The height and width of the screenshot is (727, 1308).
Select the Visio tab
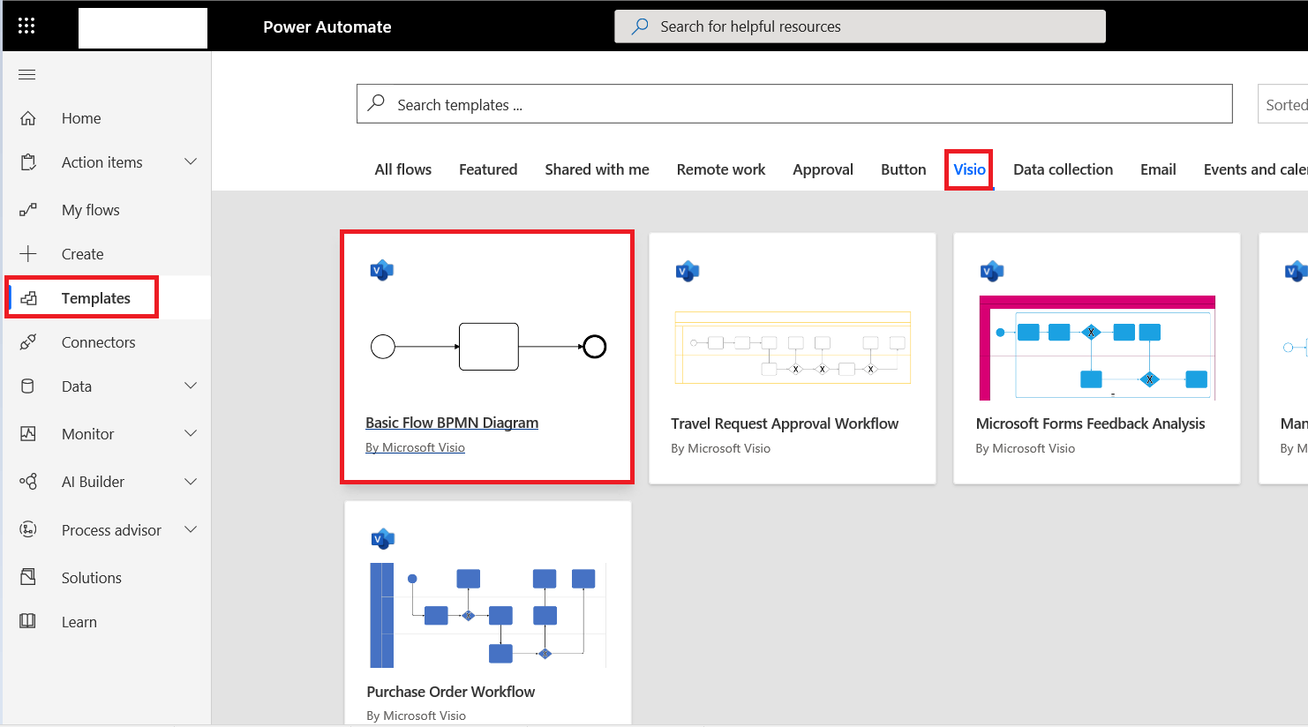pos(969,169)
